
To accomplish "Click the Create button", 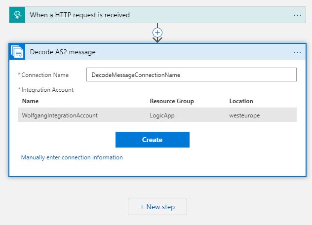I will pos(153,140).
